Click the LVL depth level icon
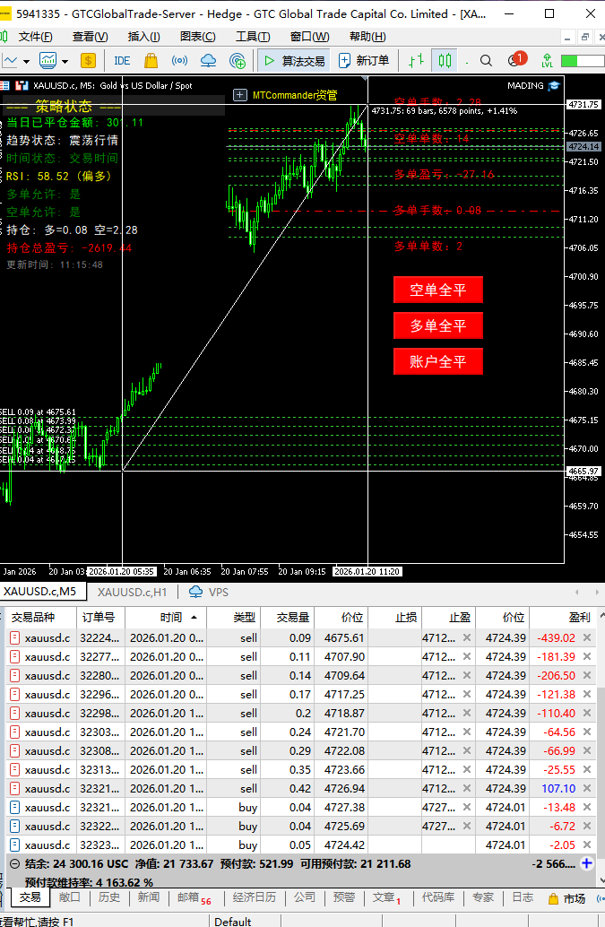The height and width of the screenshot is (927, 605). [x=547, y=60]
